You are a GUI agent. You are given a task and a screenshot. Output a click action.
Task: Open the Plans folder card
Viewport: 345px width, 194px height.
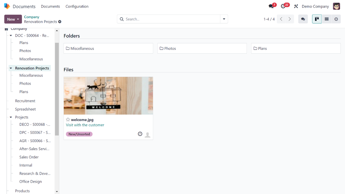(x=296, y=48)
